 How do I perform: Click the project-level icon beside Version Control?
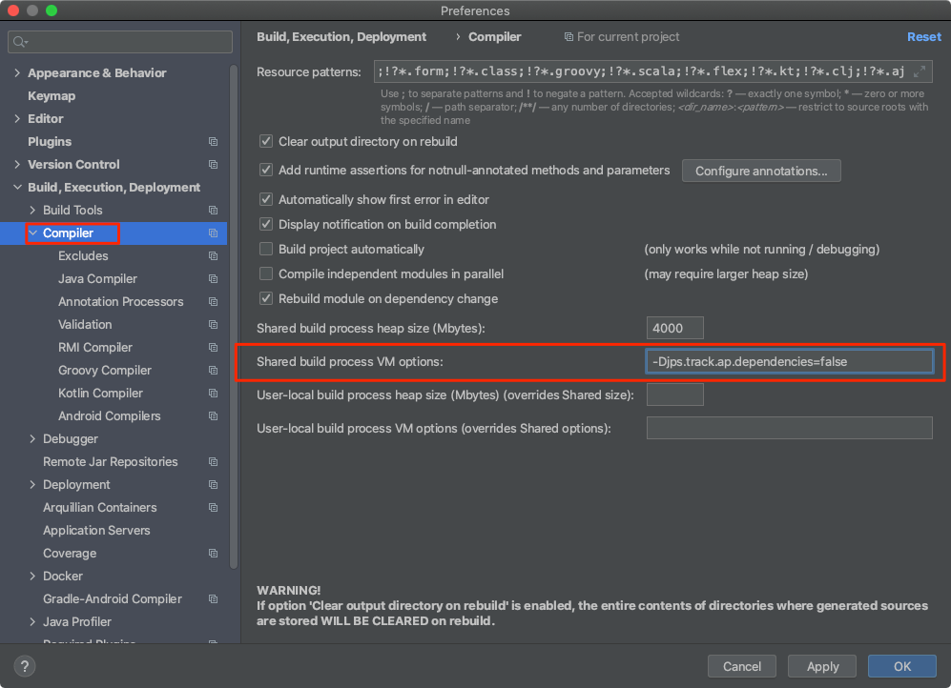point(213,165)
